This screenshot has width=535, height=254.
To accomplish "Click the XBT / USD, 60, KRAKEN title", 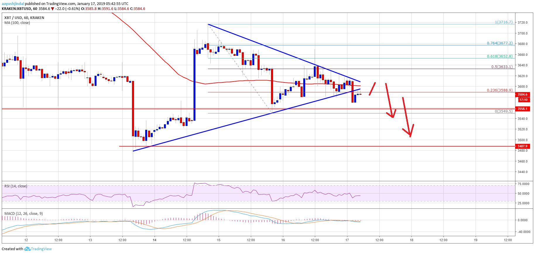I will (24, 18).
